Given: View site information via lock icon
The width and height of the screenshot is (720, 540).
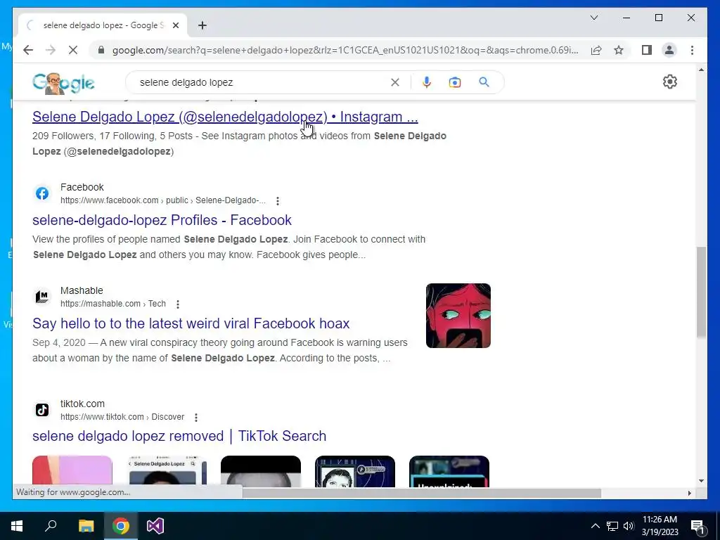Looking at the screenshot, I should click(x=101, y=50).
